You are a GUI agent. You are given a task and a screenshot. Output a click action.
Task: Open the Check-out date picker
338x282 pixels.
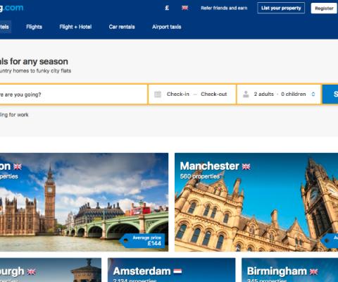click(214, 94)
